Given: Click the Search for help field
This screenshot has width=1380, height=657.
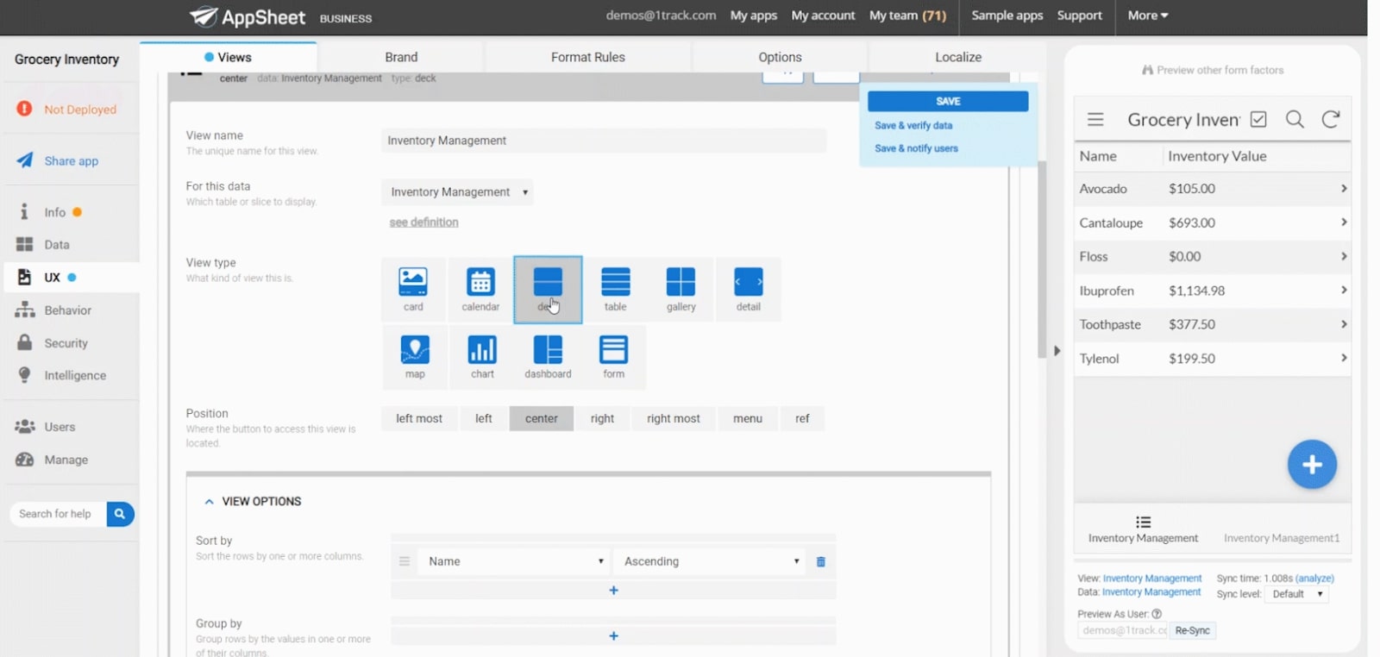Looking at the screenshot, I should 58,514.
